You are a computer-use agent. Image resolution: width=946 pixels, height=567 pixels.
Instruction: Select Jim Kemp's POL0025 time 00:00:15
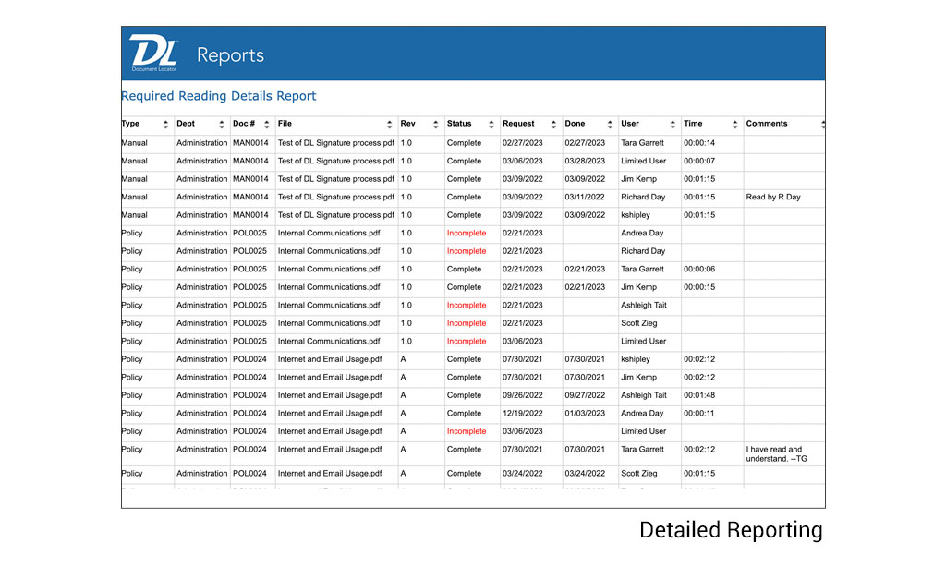pyautogui.click(x=699, y=287)
